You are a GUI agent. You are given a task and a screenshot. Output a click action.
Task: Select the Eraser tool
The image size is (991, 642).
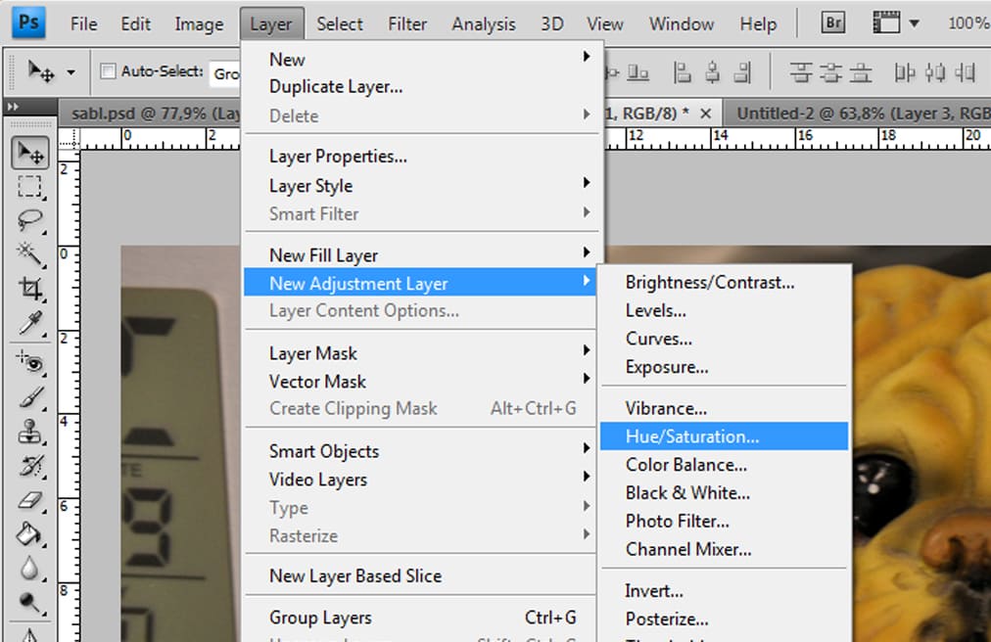point(30,501)
